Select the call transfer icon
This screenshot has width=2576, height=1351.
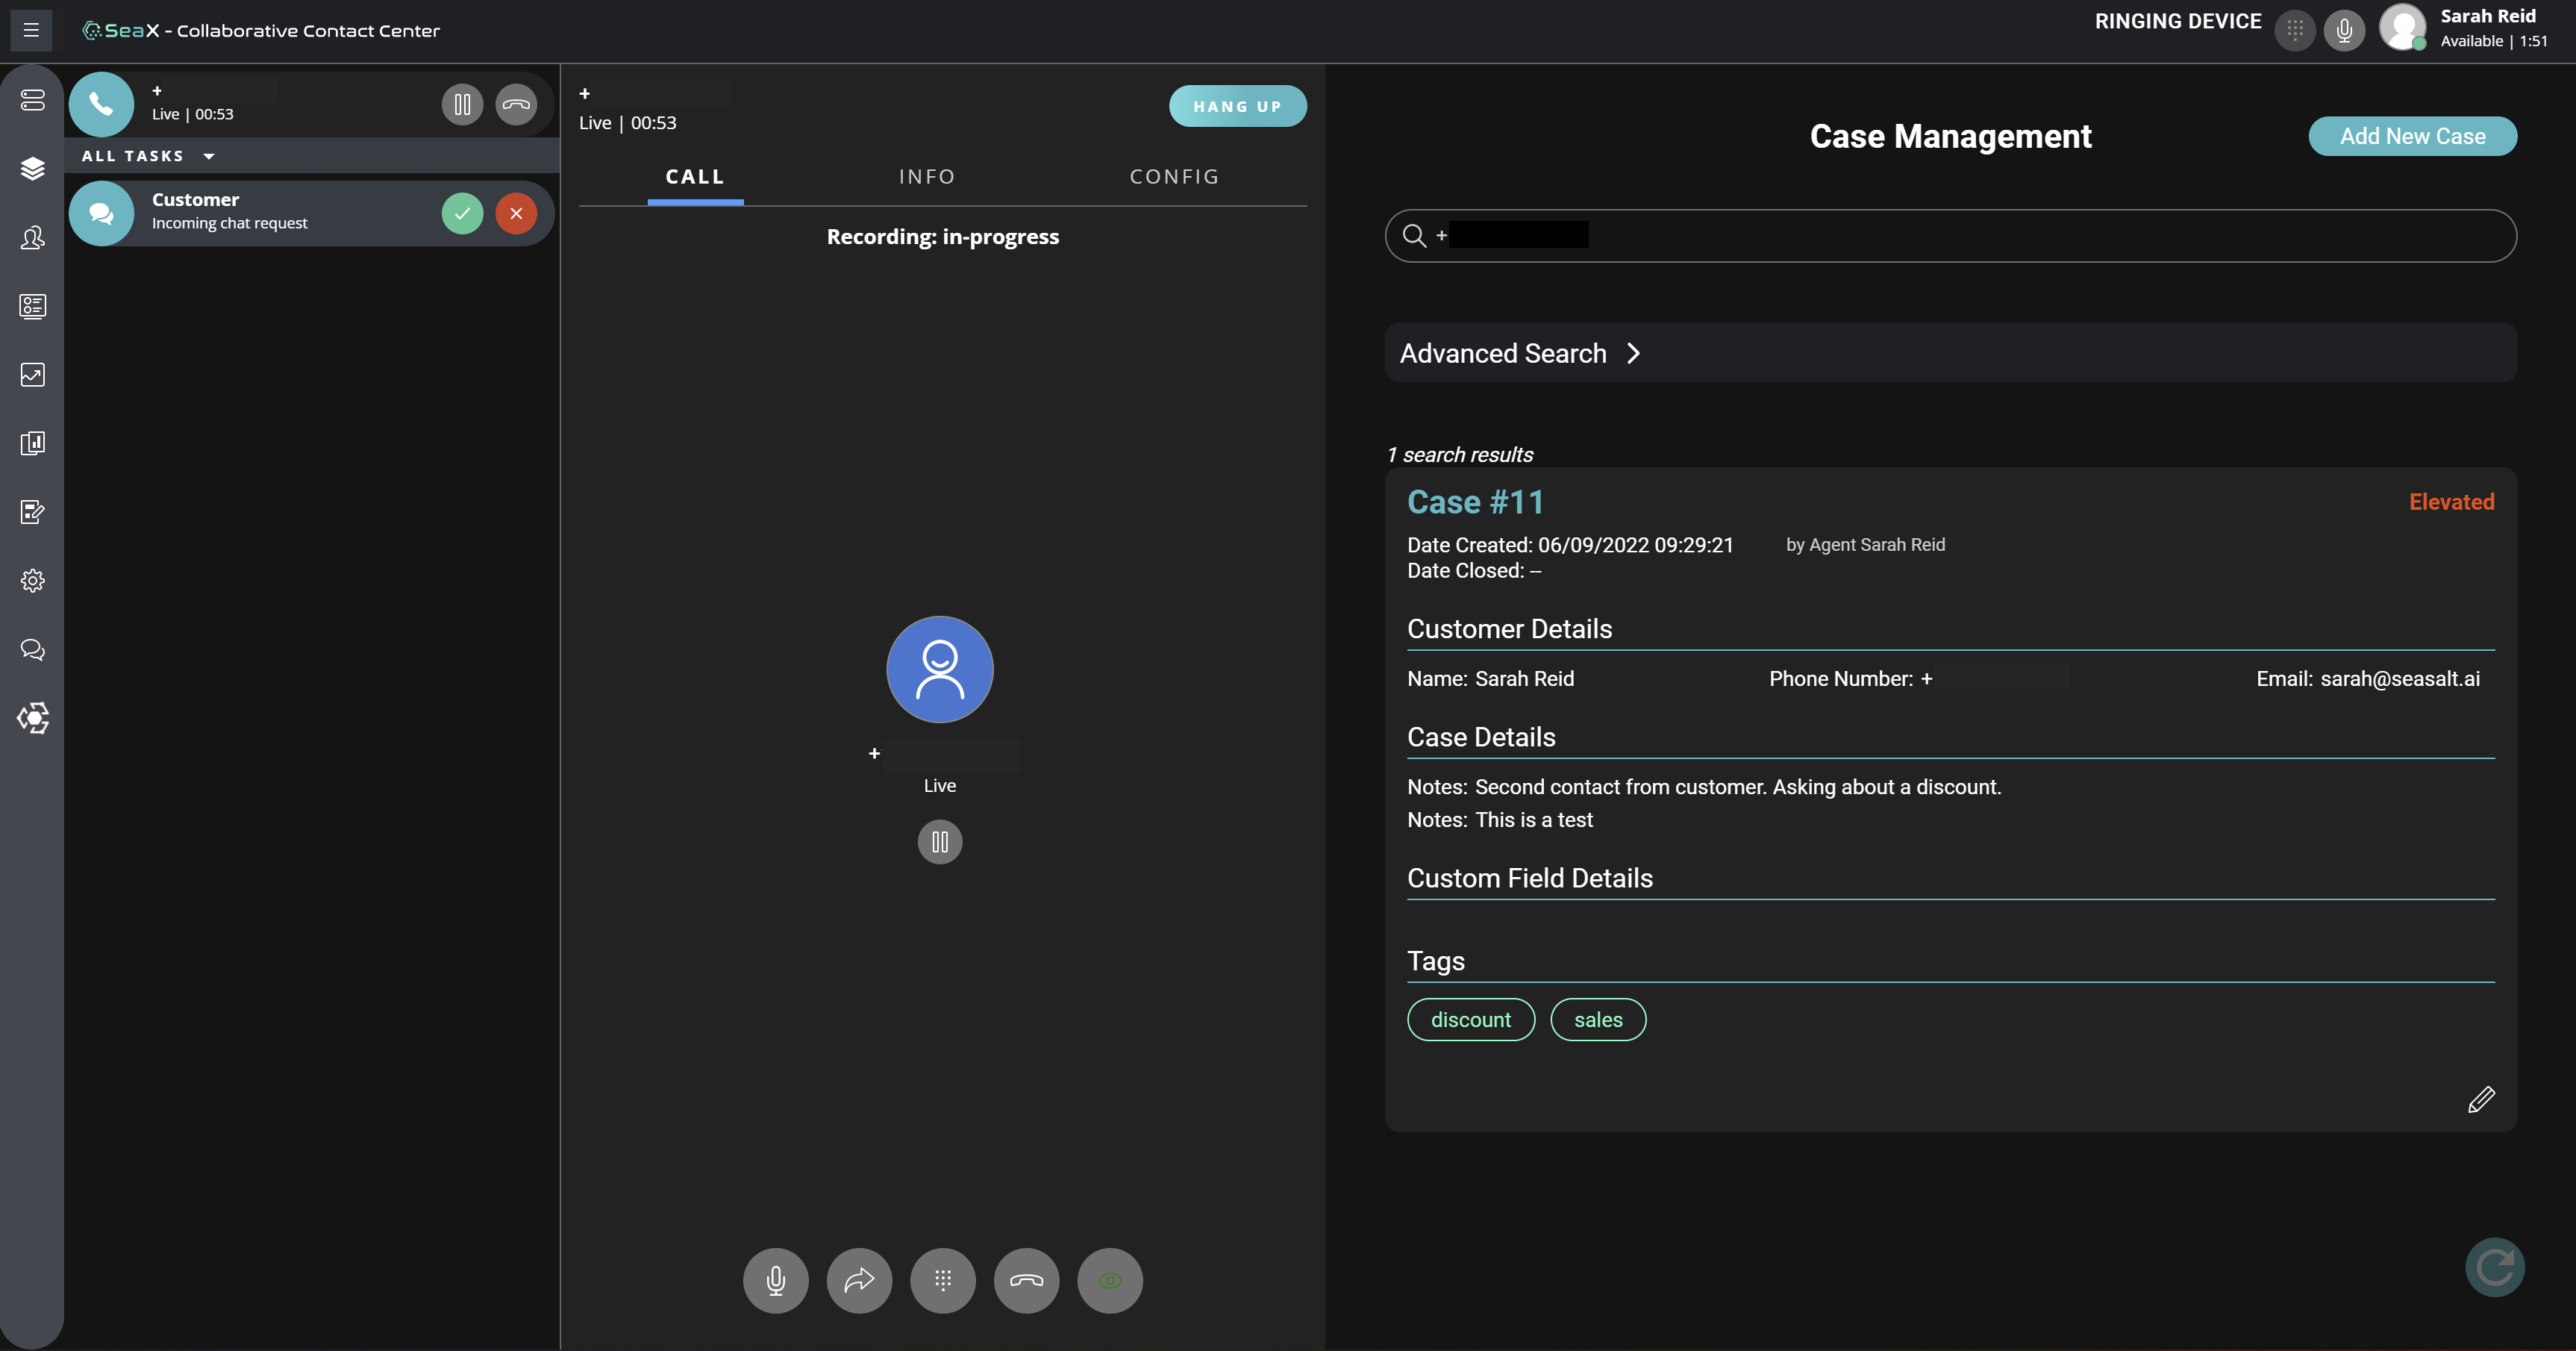(x=859, y=1280)
